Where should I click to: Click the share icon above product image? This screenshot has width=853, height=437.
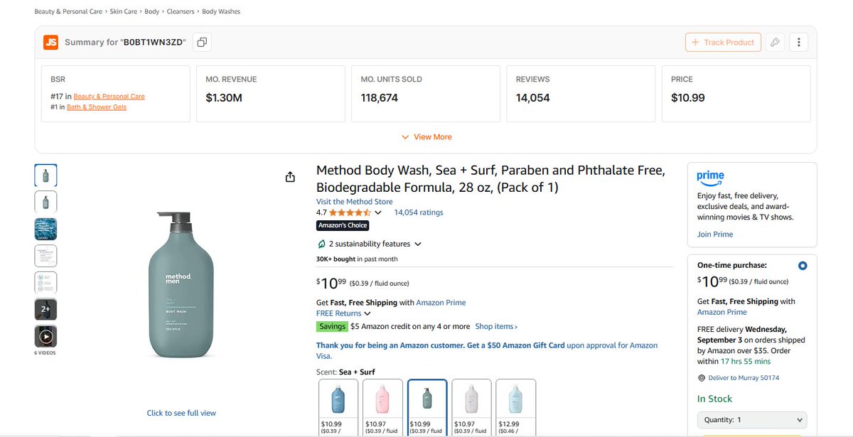pos(290,177)
